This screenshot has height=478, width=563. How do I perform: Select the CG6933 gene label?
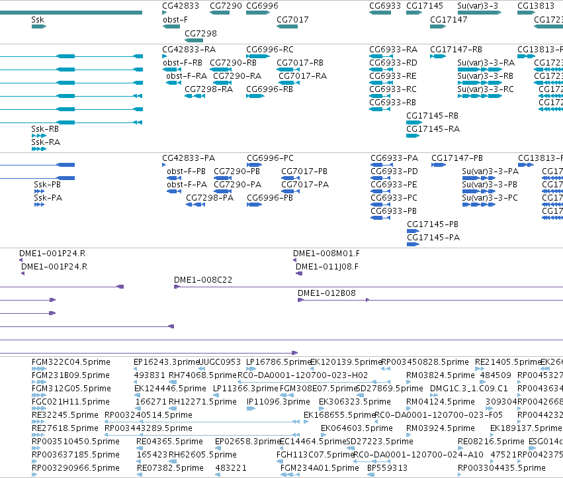(385, 6)
